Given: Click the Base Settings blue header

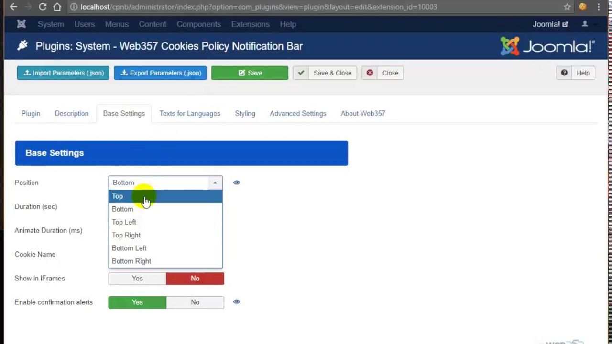Looking at the screenshot, I should (181, 153).
